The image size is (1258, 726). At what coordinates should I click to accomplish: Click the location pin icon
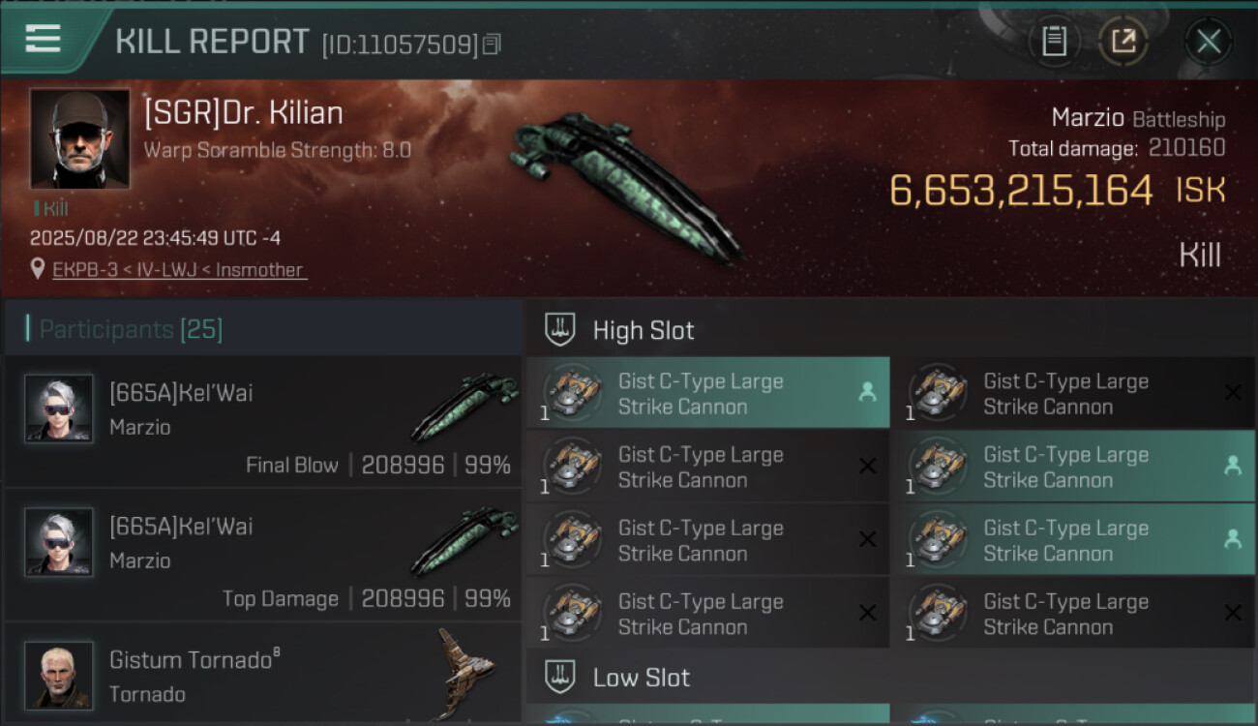[x=38, y=270]
